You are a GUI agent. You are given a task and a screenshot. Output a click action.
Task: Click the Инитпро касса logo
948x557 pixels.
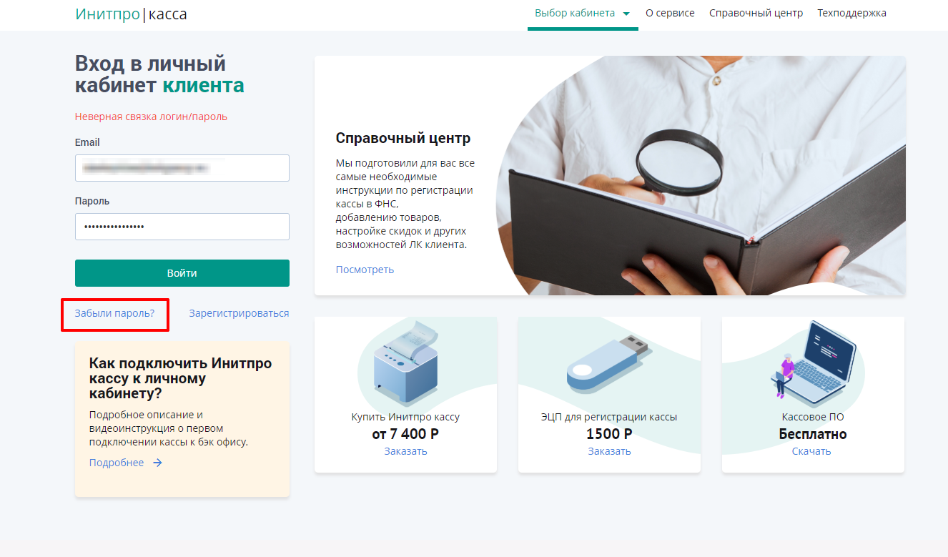click(131, 14)
